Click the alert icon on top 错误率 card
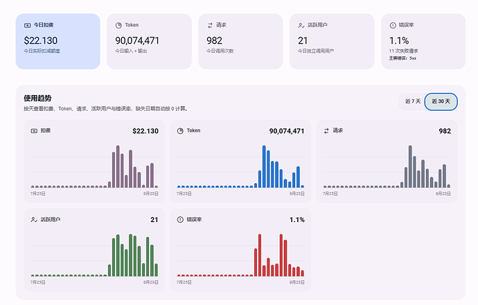This screenshot has width=478, height=305. 393,26
